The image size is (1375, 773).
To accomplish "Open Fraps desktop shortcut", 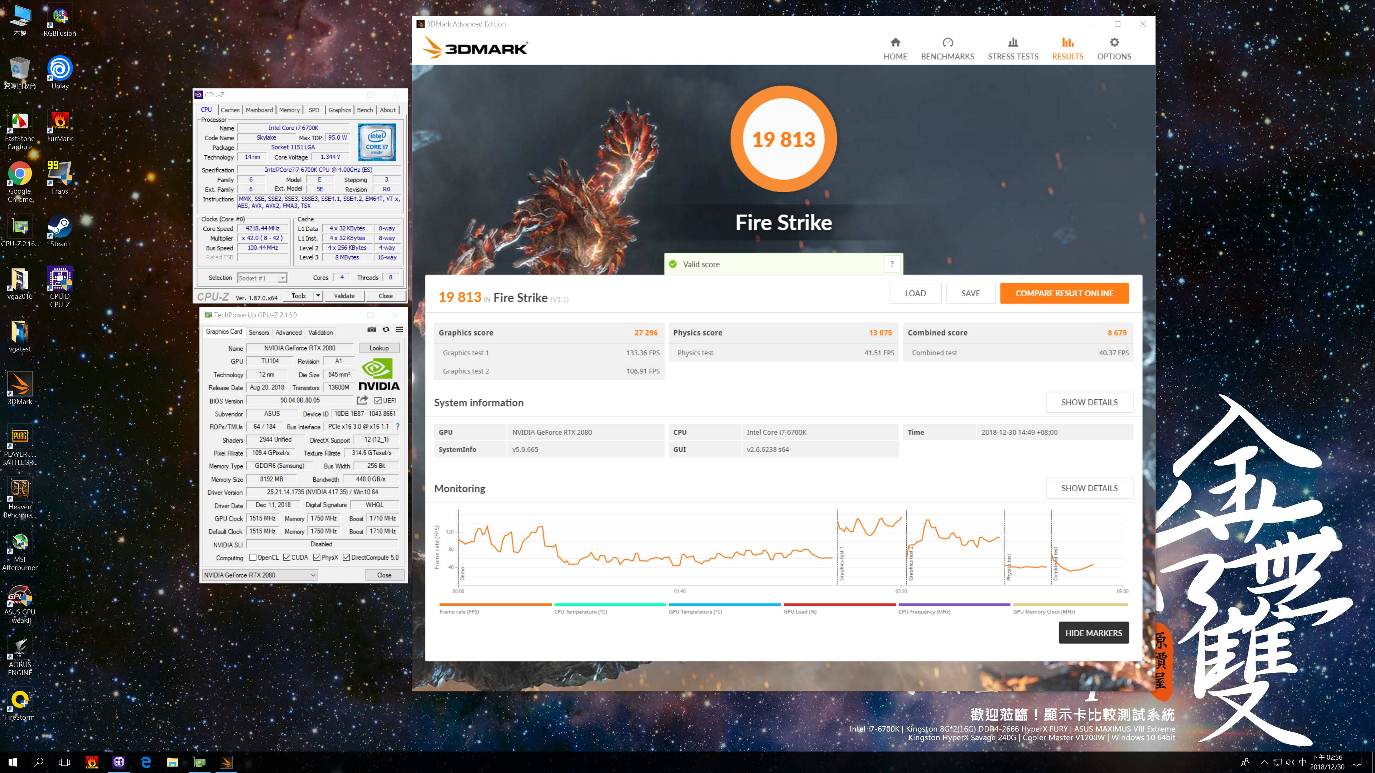I will 60,178.
